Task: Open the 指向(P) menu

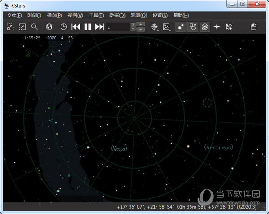Action: (54, 15)
